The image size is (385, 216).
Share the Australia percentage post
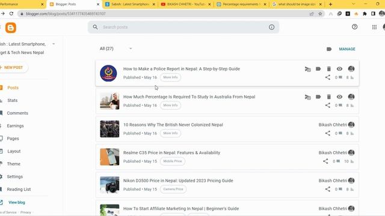(327, 106)
